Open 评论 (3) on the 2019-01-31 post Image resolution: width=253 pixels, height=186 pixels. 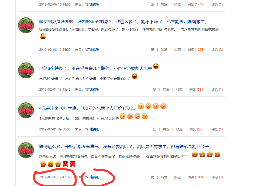coord(217,177)
